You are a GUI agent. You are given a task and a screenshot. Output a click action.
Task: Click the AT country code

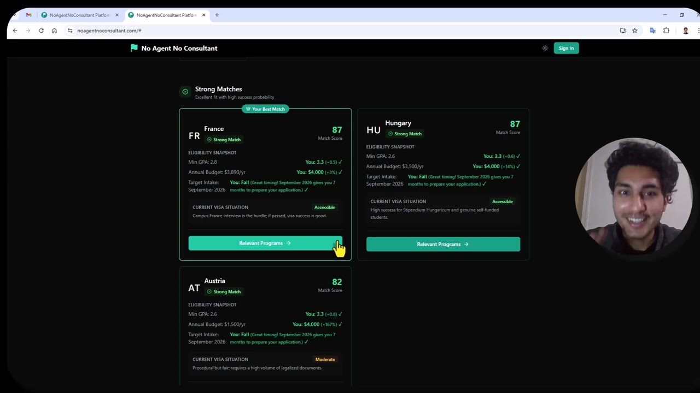[x=194, y=288]
